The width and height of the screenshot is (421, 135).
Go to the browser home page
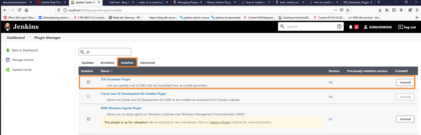point(26,10)
